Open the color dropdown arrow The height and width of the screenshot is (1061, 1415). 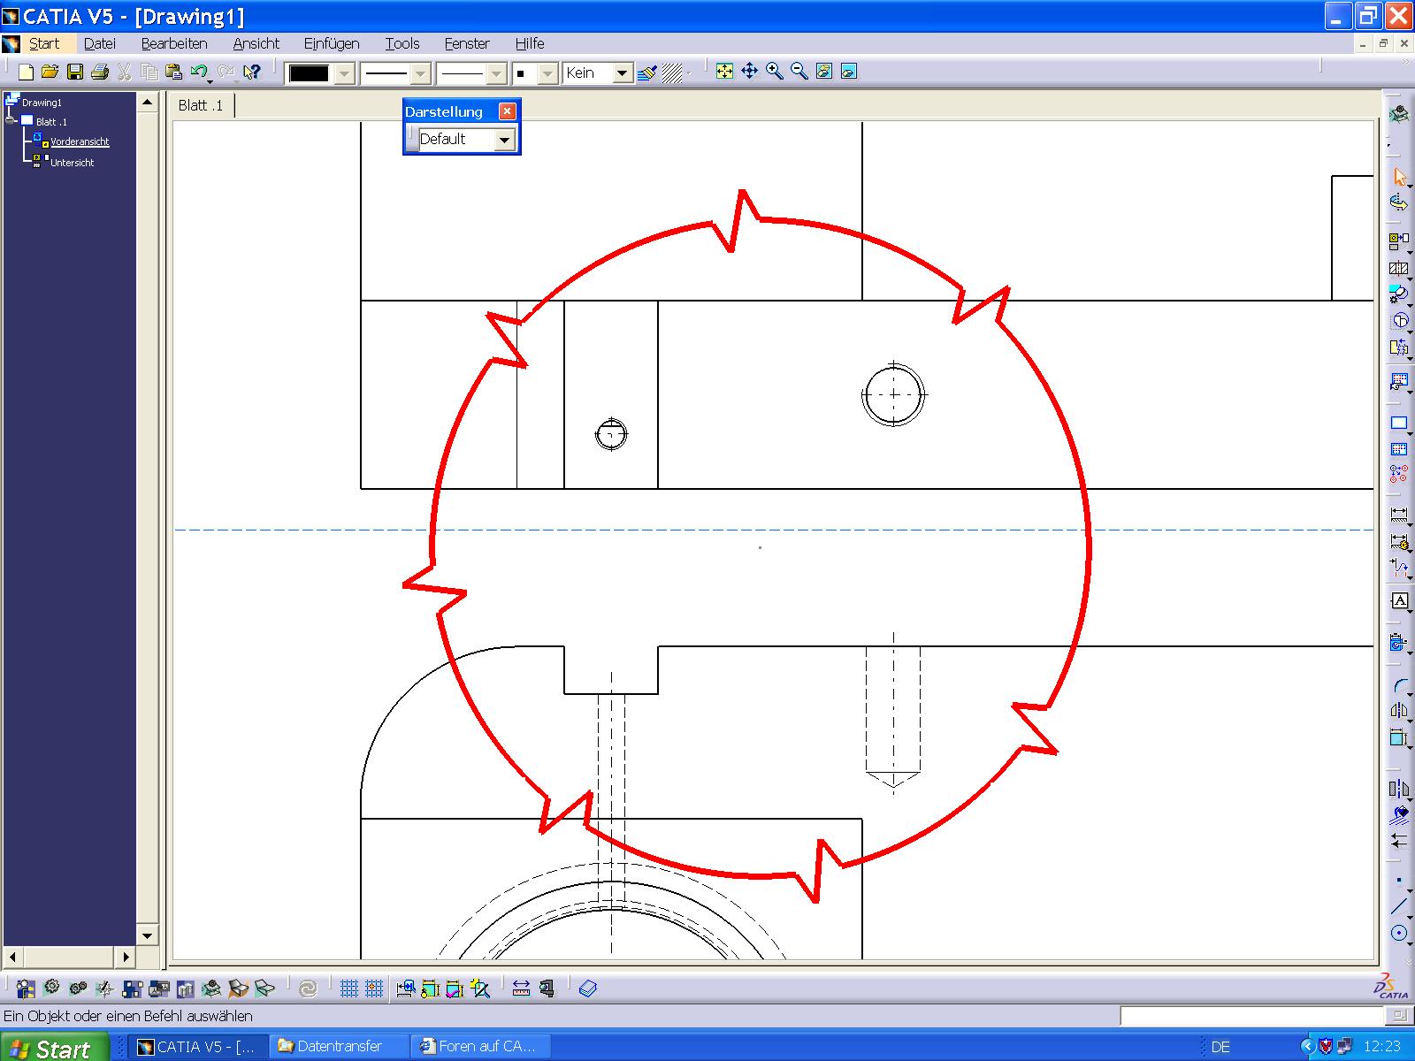pyautogui.click(x=345, y=73)
